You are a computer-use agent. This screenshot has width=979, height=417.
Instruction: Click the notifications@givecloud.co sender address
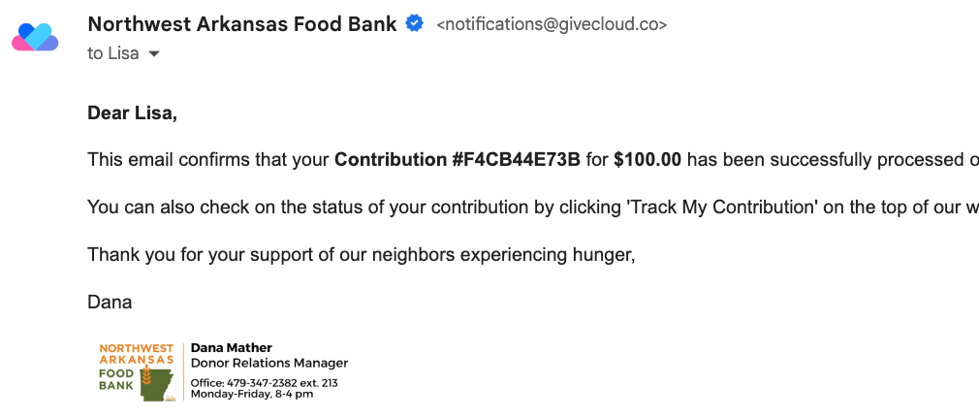click(552, 25)
